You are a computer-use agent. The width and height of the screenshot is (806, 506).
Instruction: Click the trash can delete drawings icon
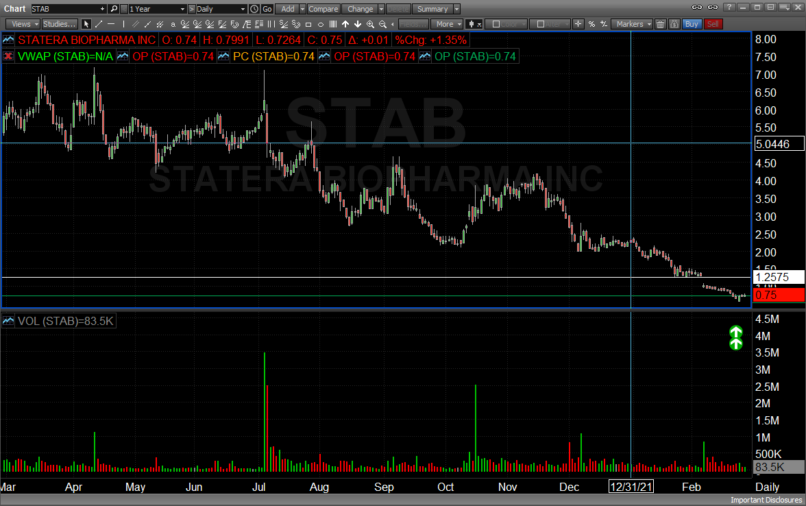pyautogui.click(x=661, y=24)
